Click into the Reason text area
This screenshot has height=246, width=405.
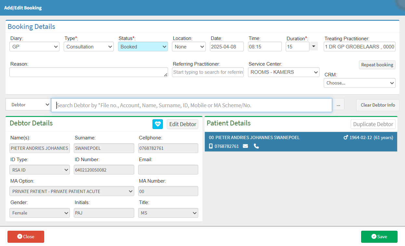pos(88,72)
